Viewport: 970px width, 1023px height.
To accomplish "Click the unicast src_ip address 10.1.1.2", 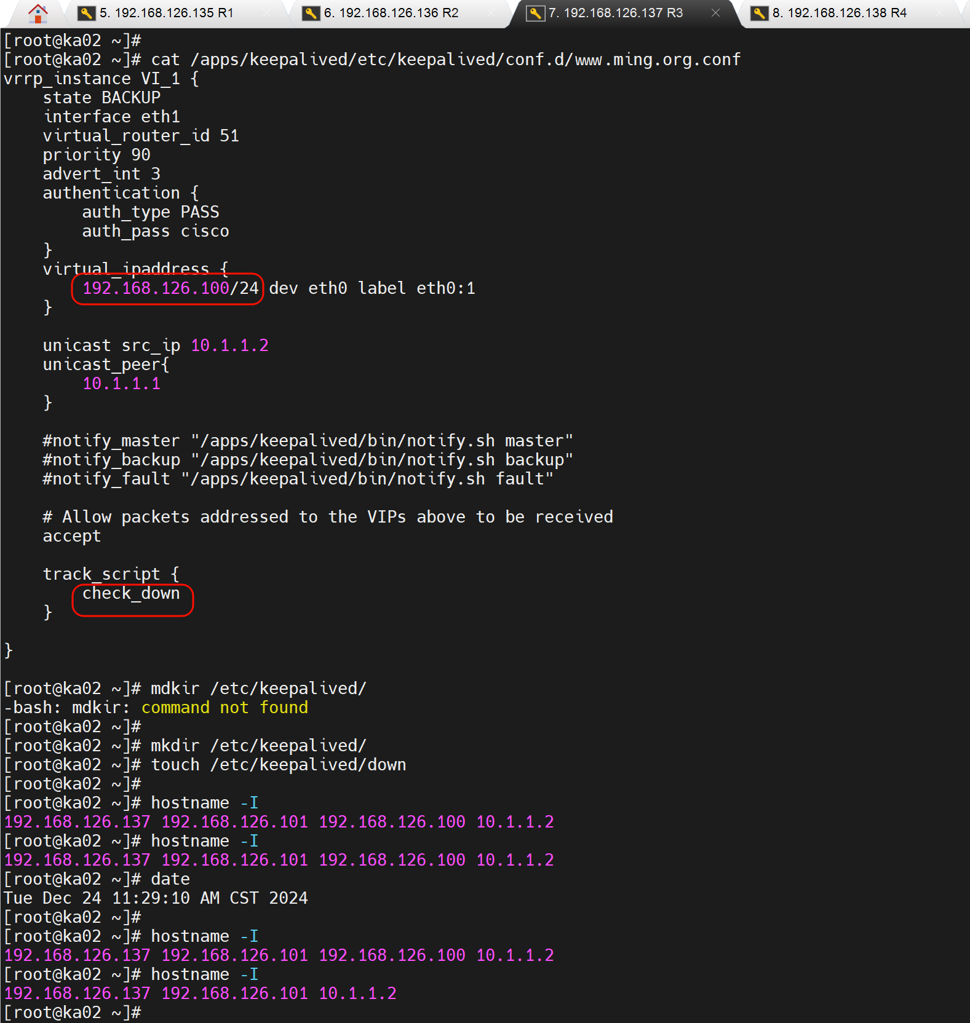I will click(229, 346).
